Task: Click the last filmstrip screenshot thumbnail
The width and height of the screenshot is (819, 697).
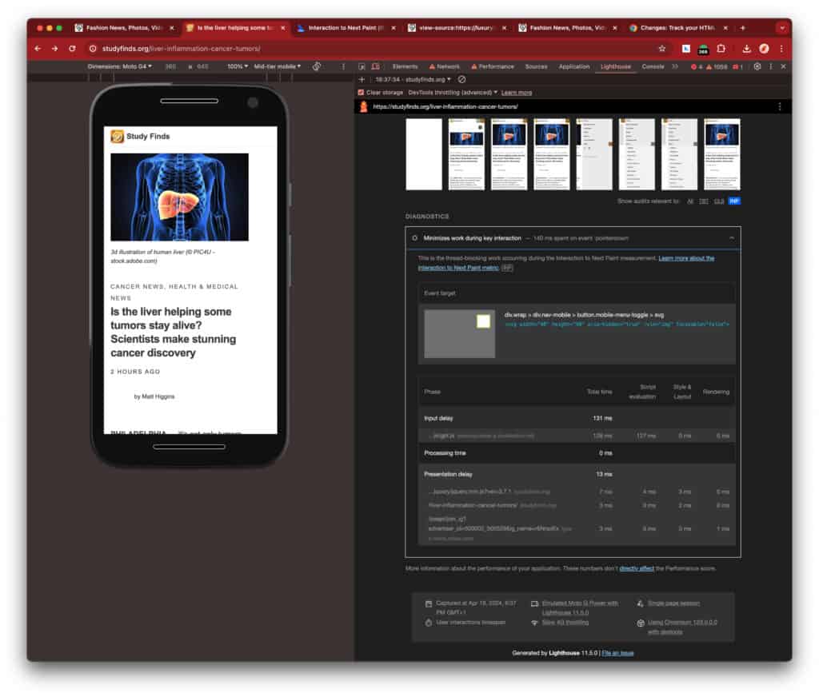Action: [x=721, y=154]
